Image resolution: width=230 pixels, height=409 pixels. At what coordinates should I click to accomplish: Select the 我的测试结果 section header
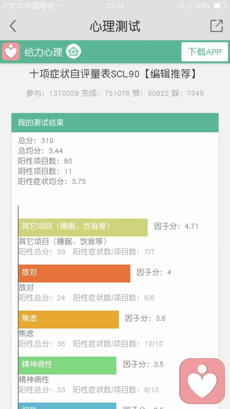click(x=115, y=123)
